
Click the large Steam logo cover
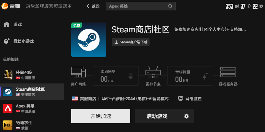[89, 40]
